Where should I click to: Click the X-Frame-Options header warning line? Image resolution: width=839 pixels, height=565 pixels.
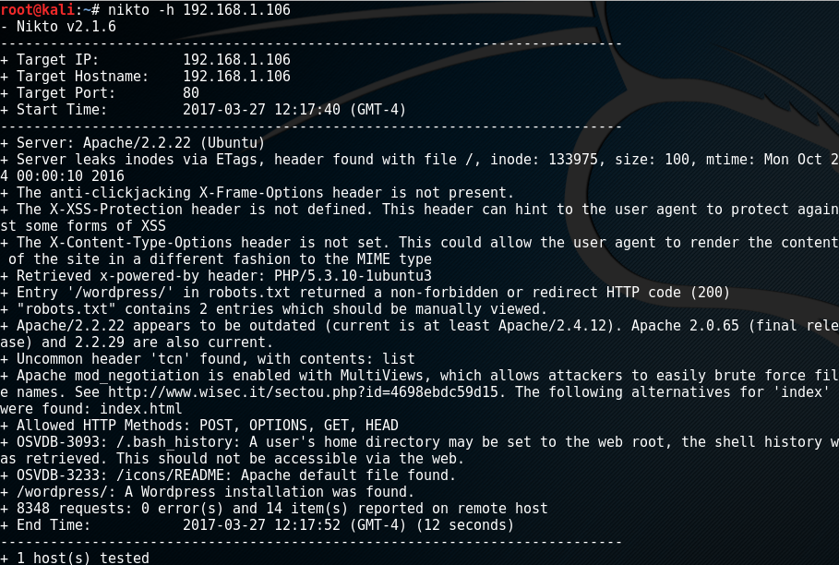(258, 193)
